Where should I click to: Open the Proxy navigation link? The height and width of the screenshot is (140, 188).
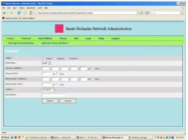point(63,39)
